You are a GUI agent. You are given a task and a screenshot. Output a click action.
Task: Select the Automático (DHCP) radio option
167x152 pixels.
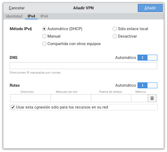pyautogui.click(x=44, y=29)
